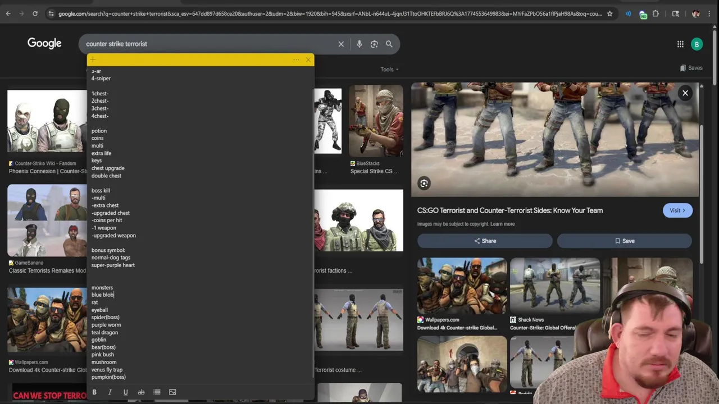Image resolution: width=719 pixels, height=404 pixels.
Task: Click the "pumpkin(boss)" line in the note
Action: 108,377
